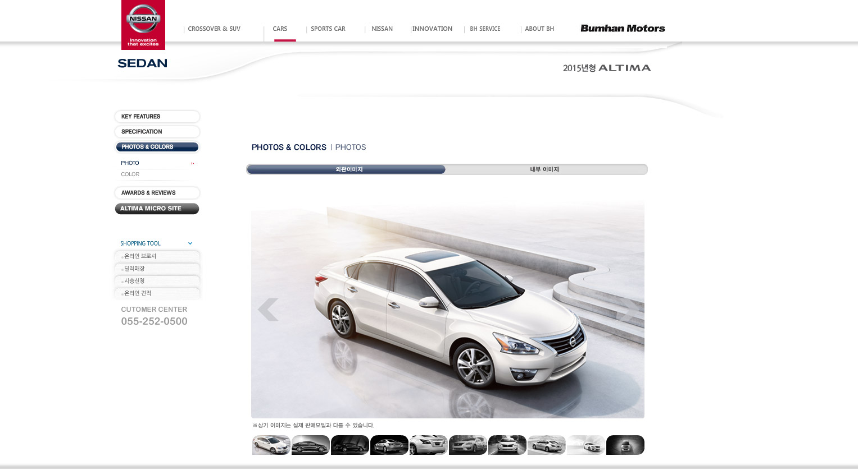Click the PHOTOS & COLORS page heading
Viewport: 858px width, 475px height.
click(x=289, y=147)
